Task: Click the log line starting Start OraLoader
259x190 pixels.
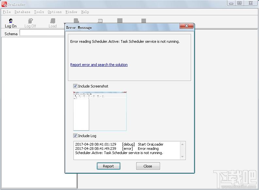Action: click(x=119, y=144)
